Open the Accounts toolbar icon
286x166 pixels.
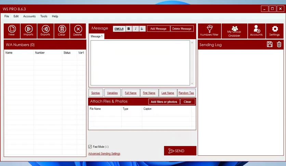pos(257,31)
